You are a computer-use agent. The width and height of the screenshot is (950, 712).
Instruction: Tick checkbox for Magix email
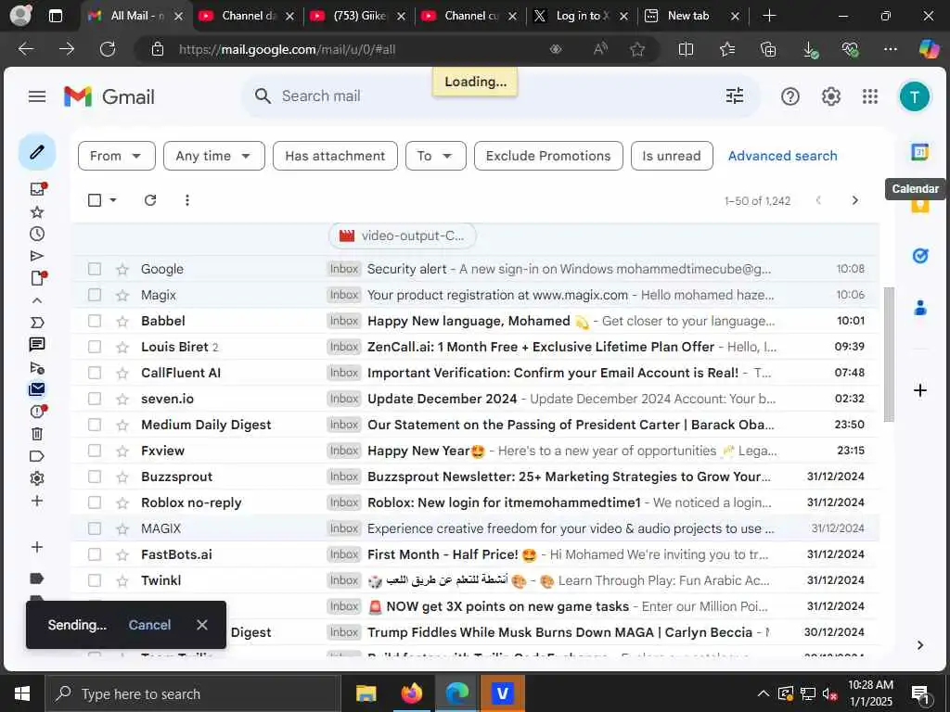point(95,295)
